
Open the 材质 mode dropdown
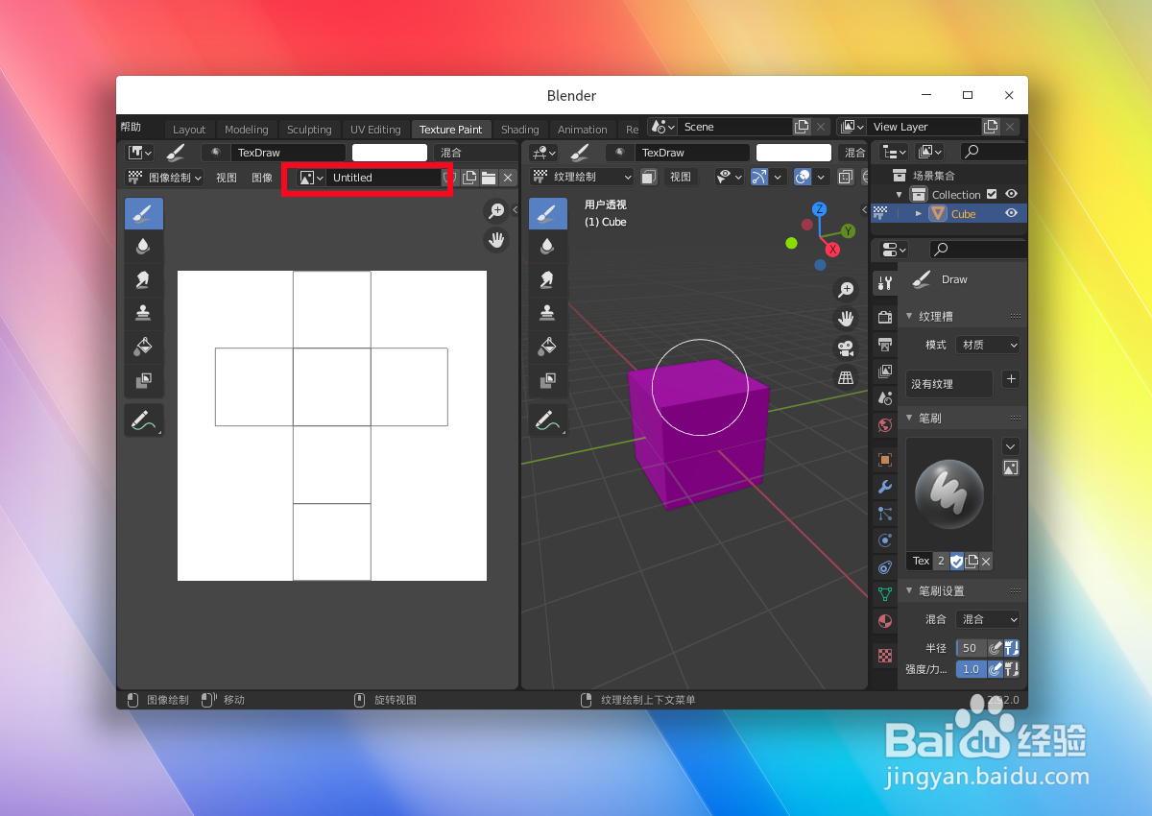(x=987, y=345)
